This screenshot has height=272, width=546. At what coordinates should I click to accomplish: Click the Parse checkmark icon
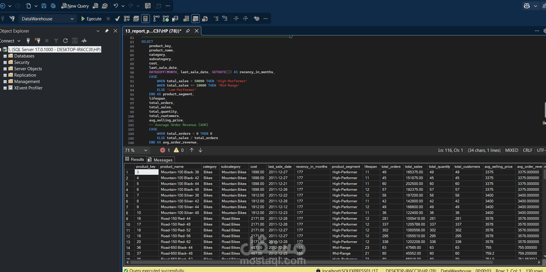[117, 19]
